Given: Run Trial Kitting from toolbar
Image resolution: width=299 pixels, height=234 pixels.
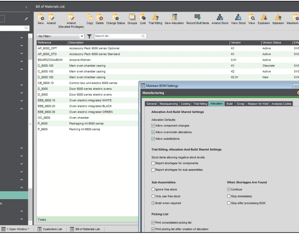Looking at the screenshot, I should pyautogui.click(x=155, y=17).
